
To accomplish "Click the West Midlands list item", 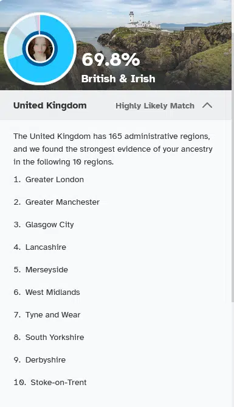I will pos(52,292).
